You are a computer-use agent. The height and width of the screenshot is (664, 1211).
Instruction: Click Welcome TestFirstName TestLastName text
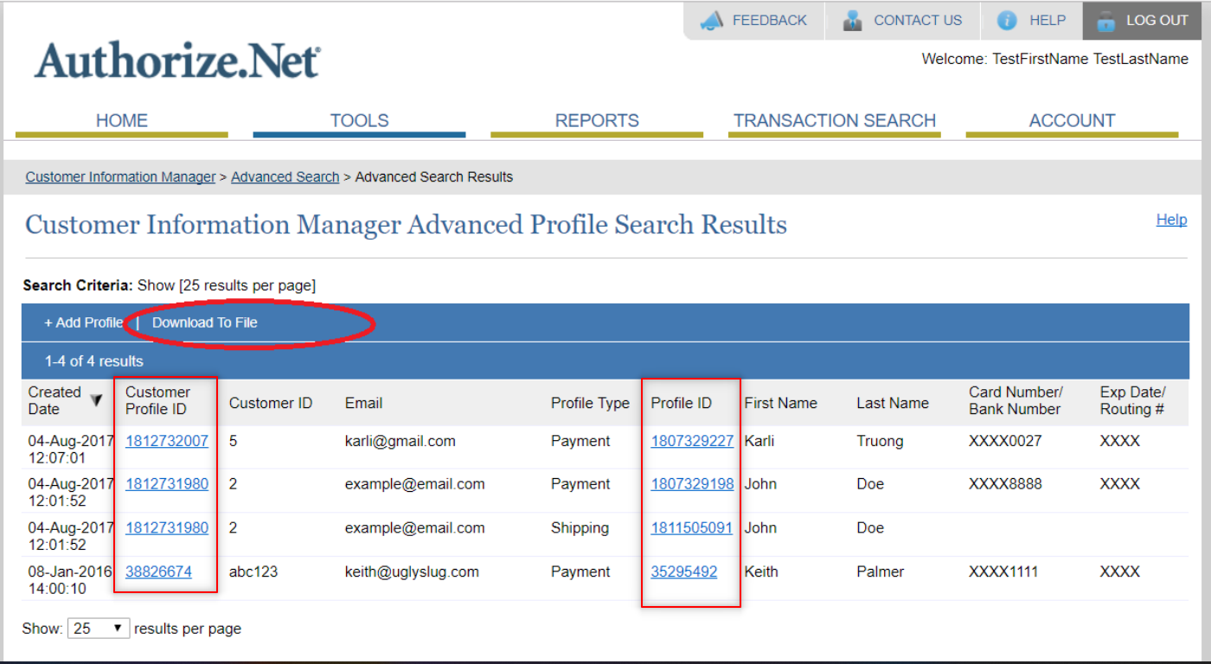(x=1055, y=59)
